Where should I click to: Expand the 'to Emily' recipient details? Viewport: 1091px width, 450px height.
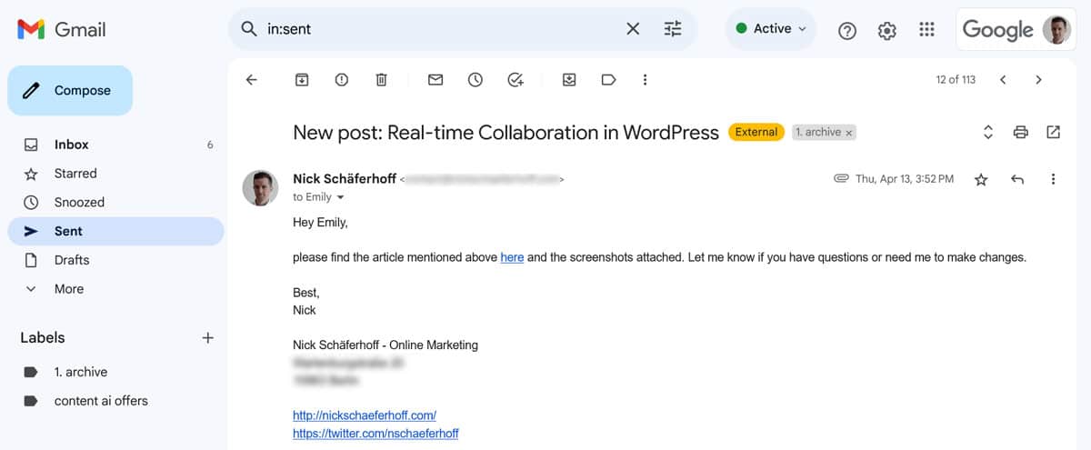click(341, 197)
